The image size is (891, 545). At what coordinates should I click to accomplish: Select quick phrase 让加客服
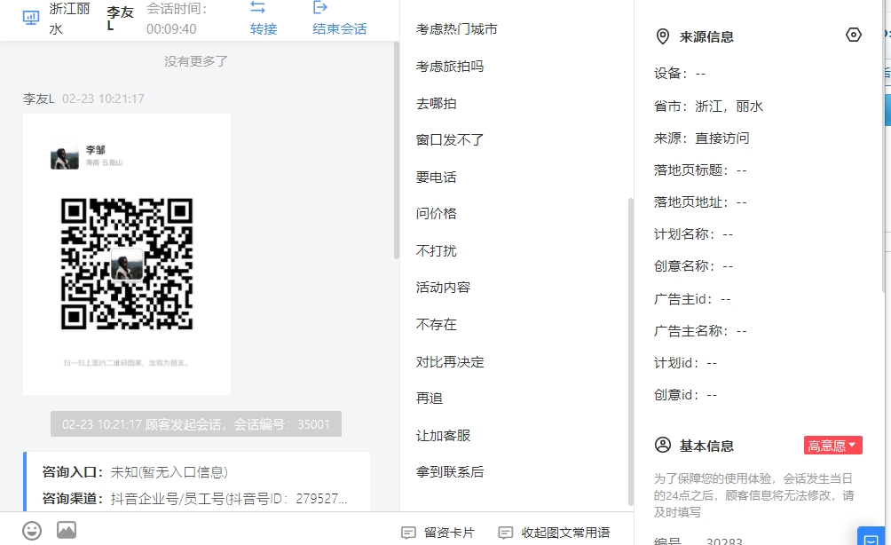point(443,436)
